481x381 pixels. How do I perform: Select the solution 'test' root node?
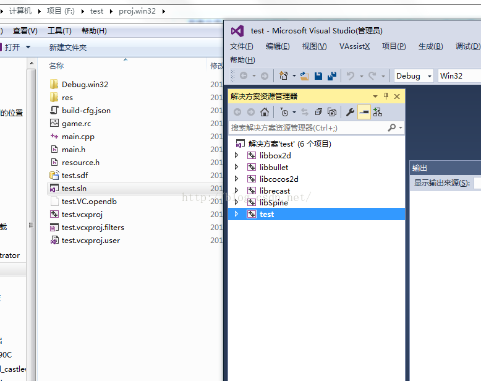pos(289,143)
